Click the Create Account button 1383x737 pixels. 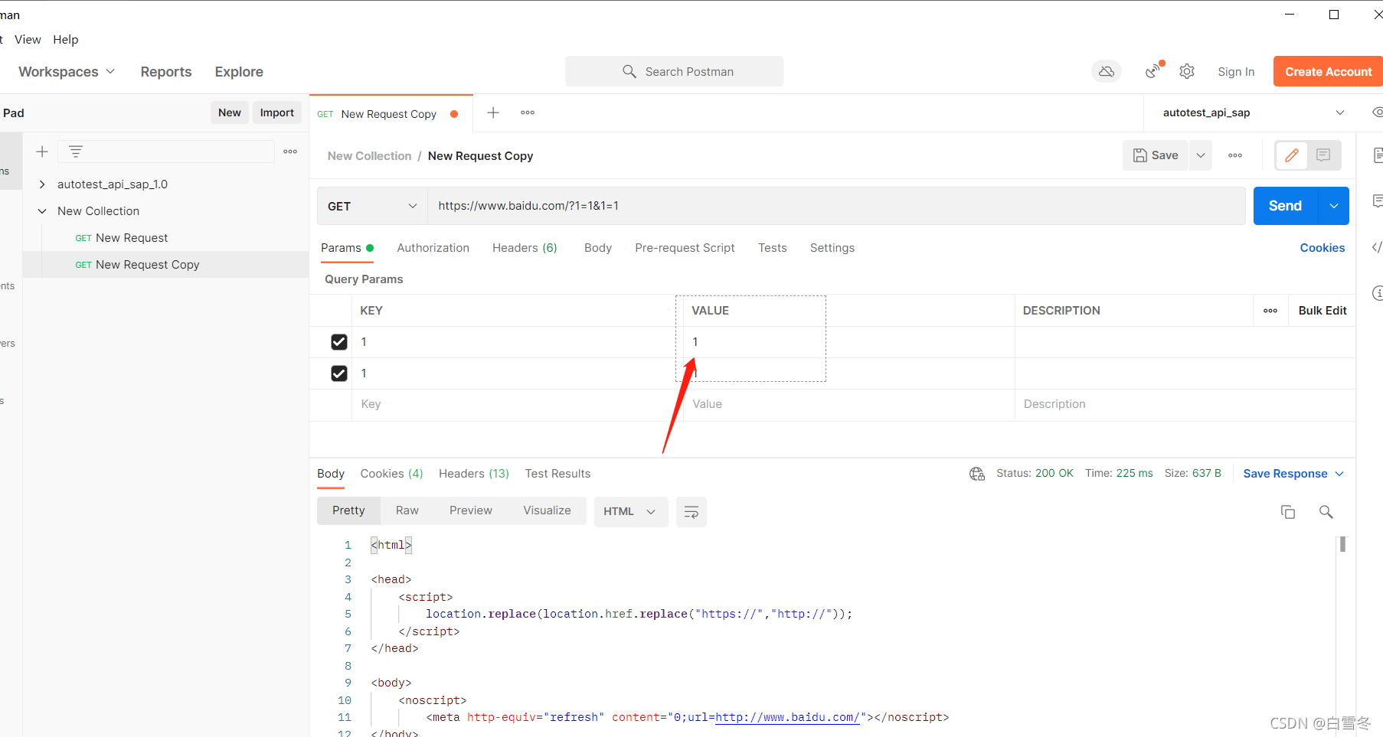1328,71
